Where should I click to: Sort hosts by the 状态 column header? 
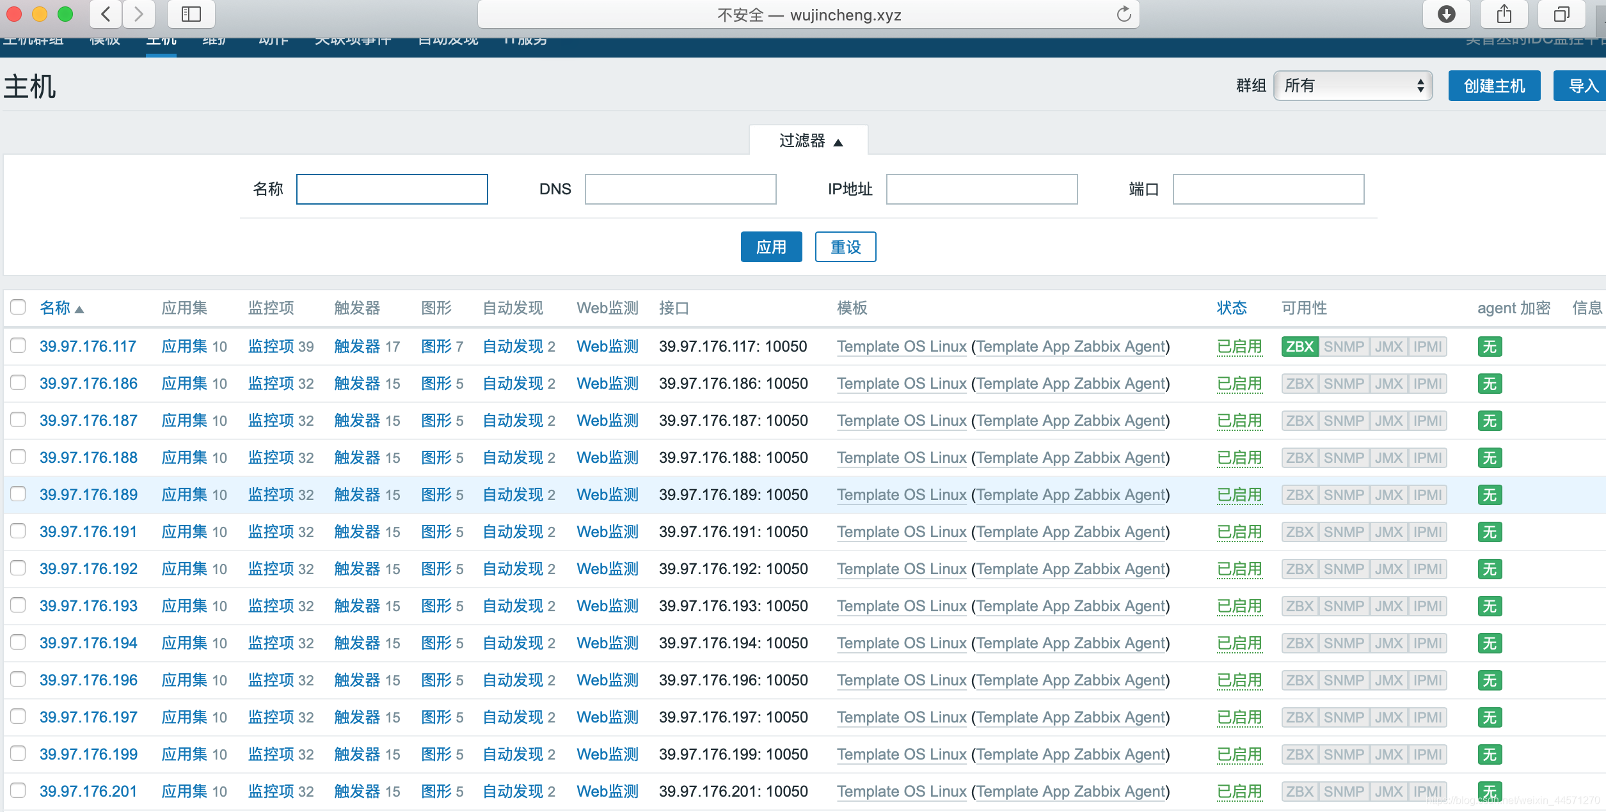[x=1232, y=308]
